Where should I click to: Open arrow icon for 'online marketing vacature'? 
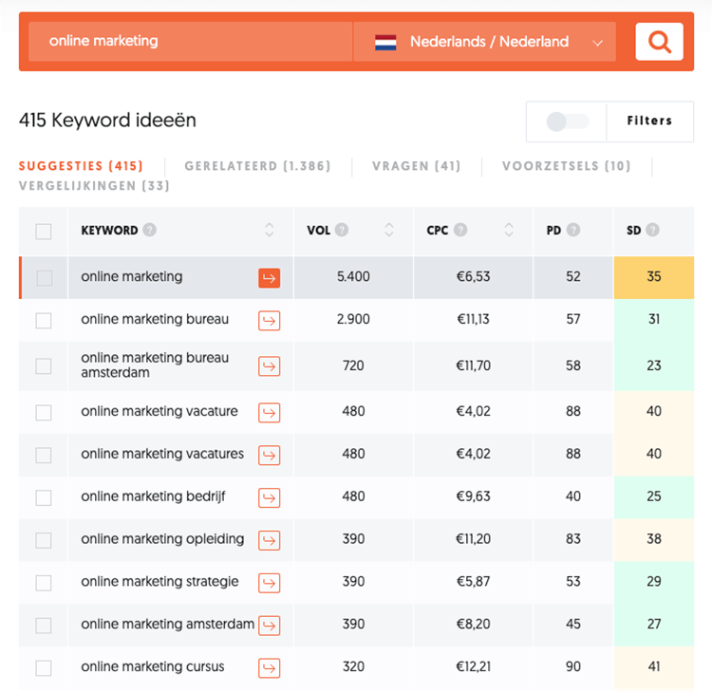(270, 412)
